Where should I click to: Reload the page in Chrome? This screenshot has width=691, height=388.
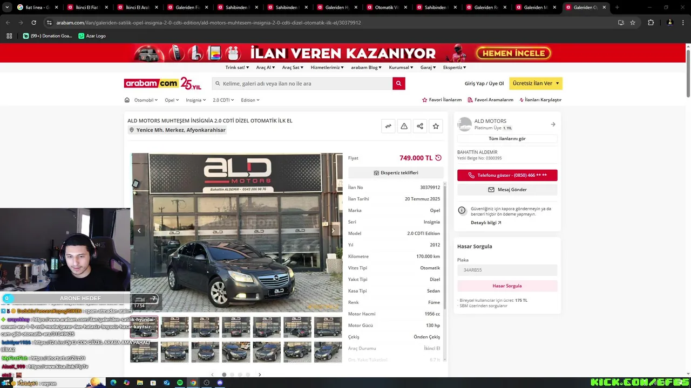33,23
